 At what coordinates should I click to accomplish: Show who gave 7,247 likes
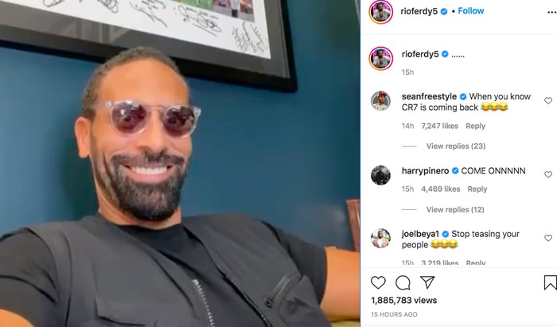(439, 126)
